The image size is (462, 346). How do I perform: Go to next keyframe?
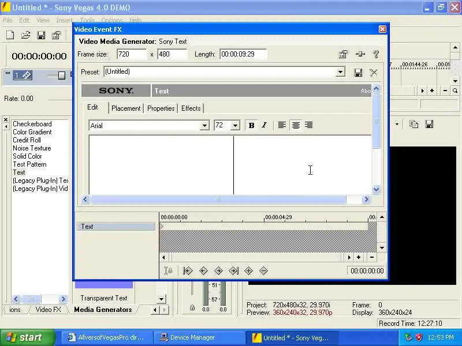click(x=218, y=270)
